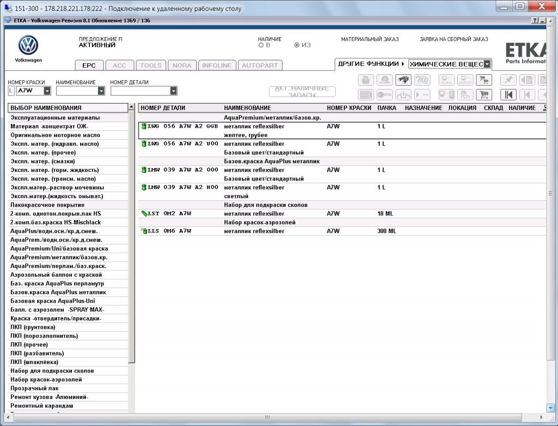
Task: Sort by Наименование column header
Action: [247, 108]
